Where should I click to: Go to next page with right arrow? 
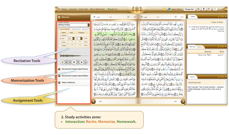pyautogui.click(x=183, y=101)
